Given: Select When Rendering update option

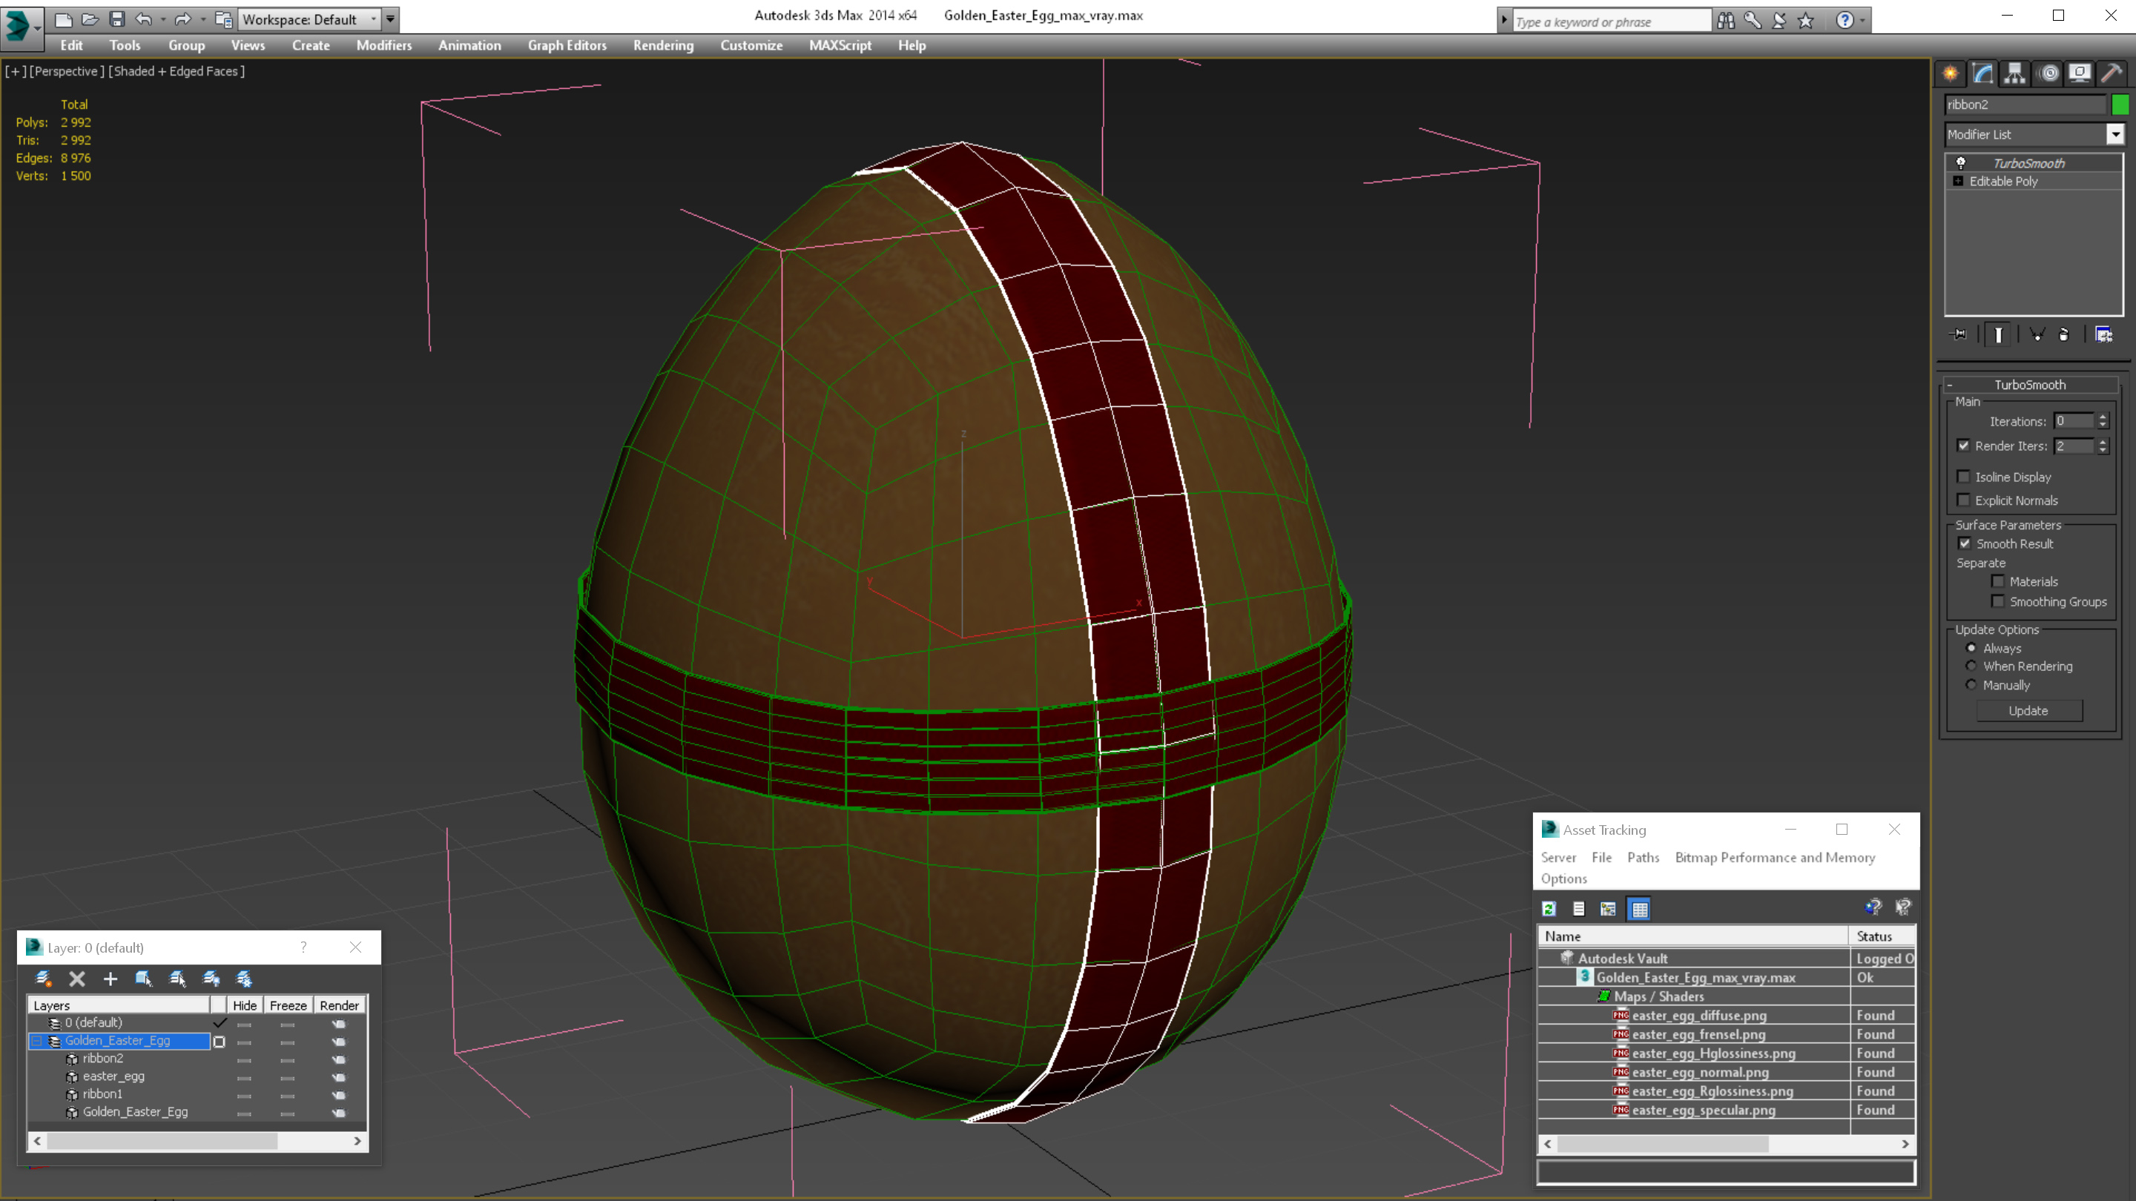Looking at the screenshot, I should (1972, 666).
